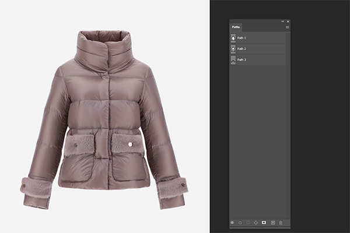Load path as a selection icon
The width and height of the screenshot is (350, 233).
pos(248,223)
